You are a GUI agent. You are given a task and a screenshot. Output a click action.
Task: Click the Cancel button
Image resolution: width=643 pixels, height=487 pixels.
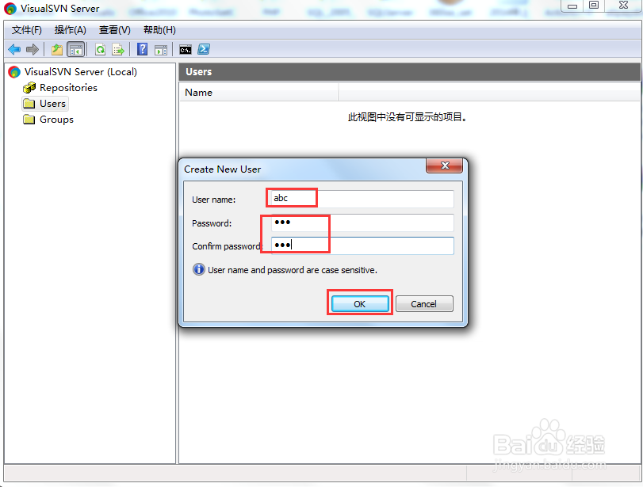tap(424, 304)
